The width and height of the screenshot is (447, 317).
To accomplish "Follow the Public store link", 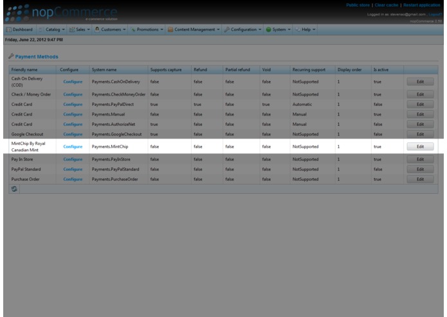I will tap(358, 5).
